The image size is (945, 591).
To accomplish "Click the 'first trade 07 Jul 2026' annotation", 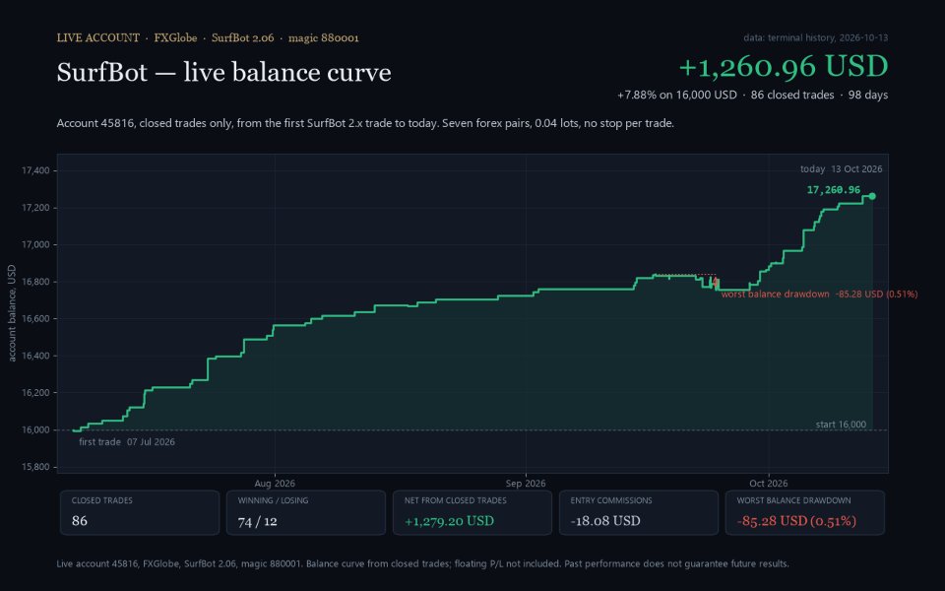I will pos(127,442).
